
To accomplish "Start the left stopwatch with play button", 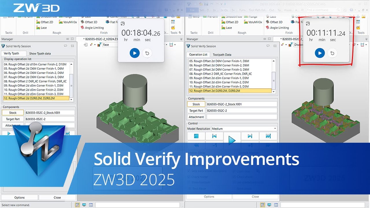I will pos(135,53).
